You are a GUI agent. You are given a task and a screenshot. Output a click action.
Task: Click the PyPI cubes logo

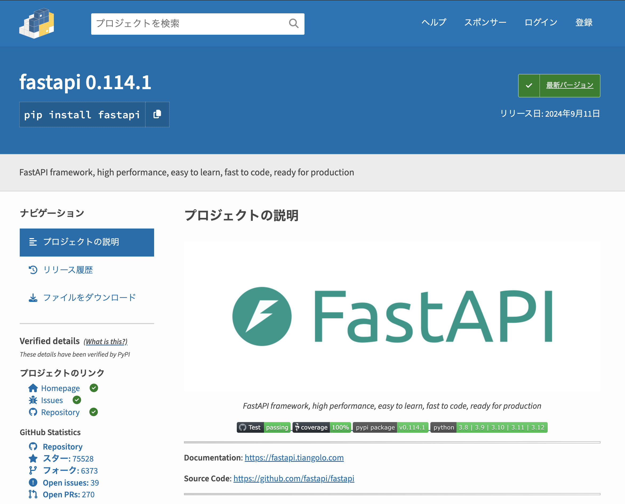pos(37,23)
